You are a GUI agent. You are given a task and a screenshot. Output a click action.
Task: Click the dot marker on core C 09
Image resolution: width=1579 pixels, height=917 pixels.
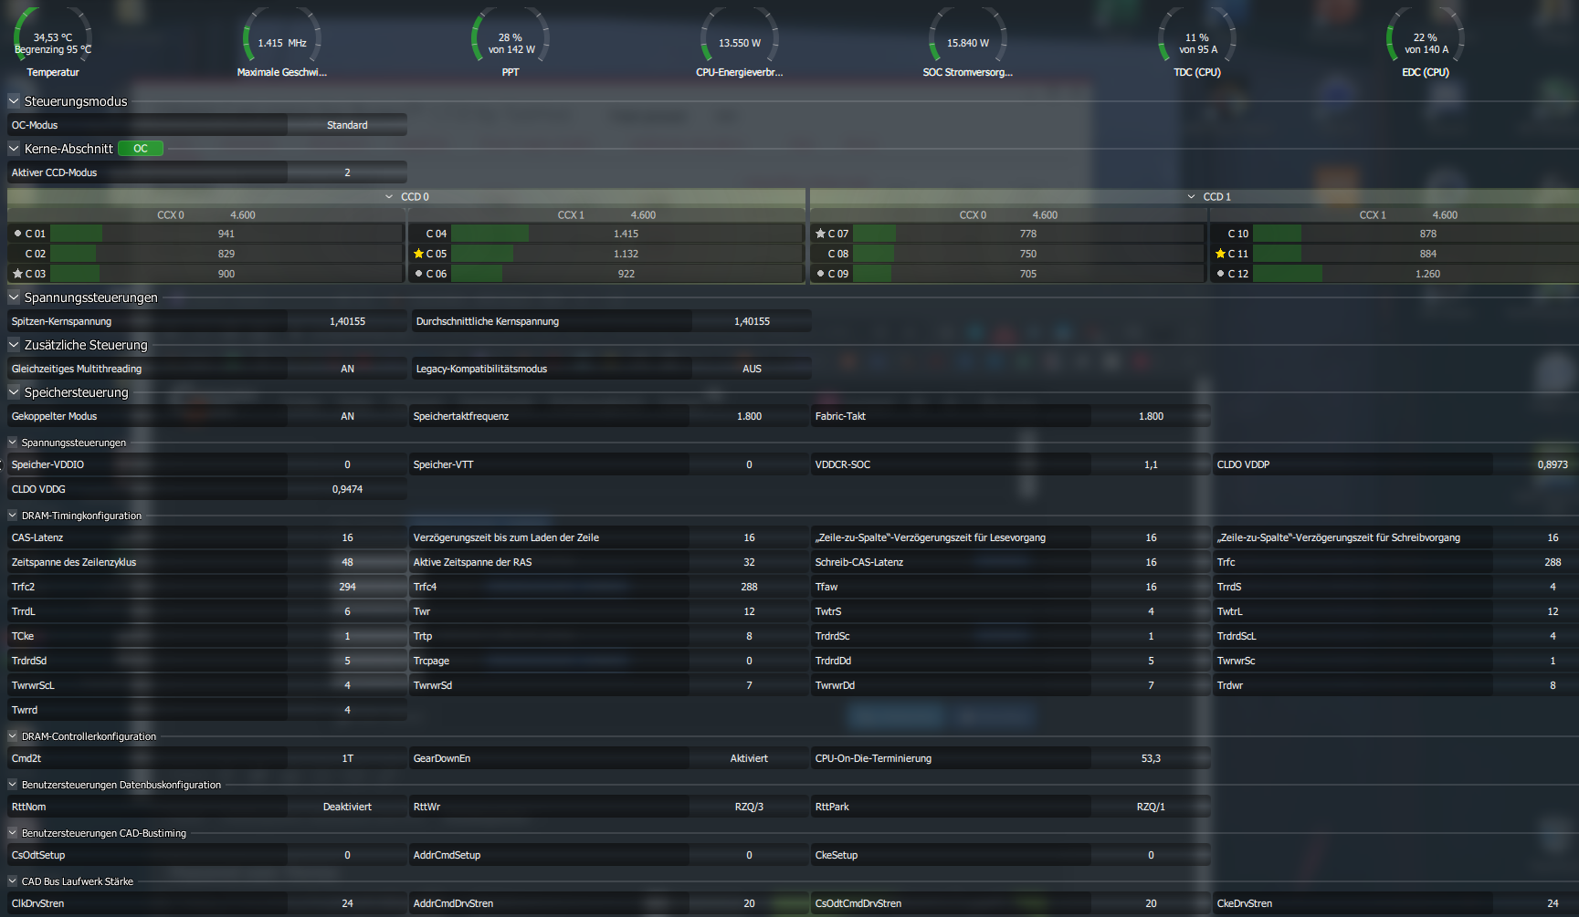[820, 274]
